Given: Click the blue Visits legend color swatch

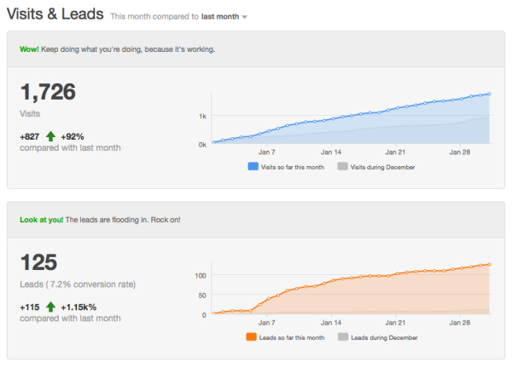Looking at the screenshot, I should (252, 167).
